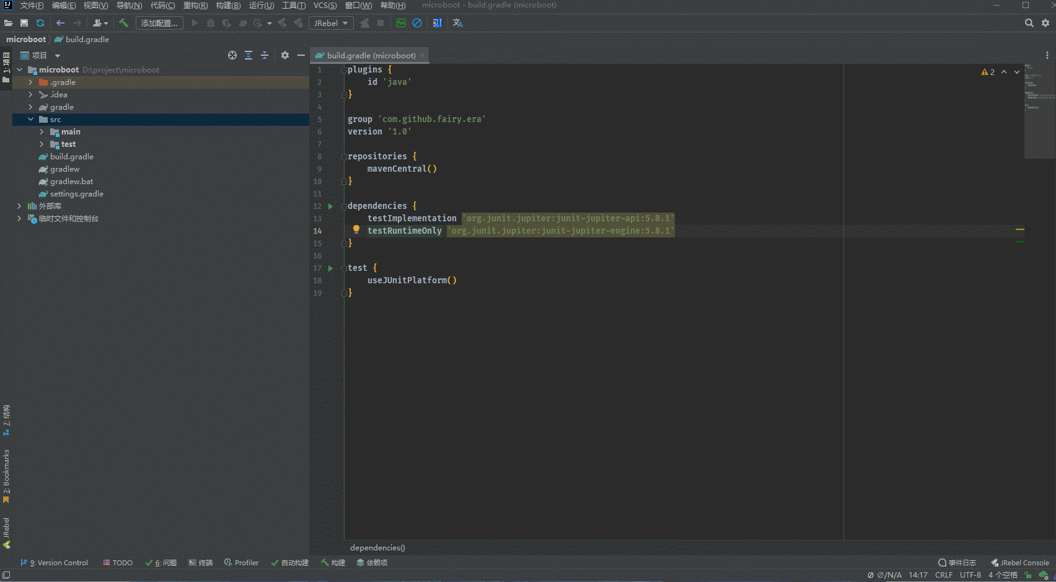The image size is (1056, 582).
Task: Toggle tool window bars icon at bottom-left
Action: point(6,575)
